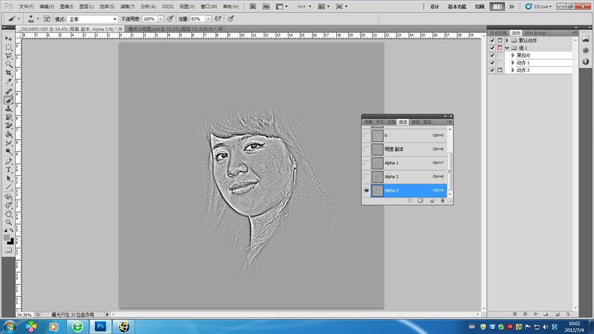Select the Hand tool
The width and height of the screenshot is (594, 334).
tap(9, 213)
